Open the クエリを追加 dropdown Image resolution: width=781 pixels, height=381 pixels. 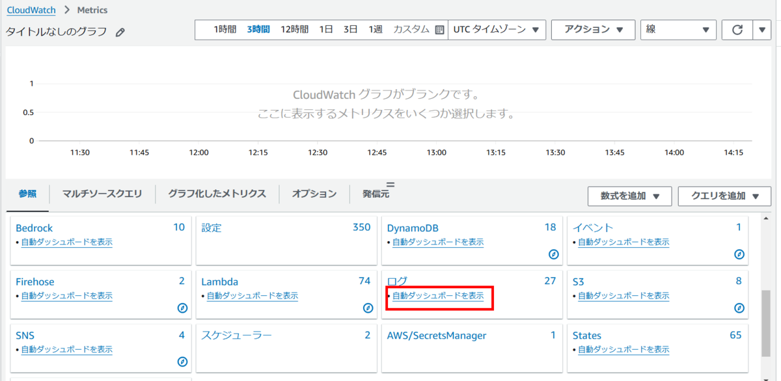pos(726,196)
